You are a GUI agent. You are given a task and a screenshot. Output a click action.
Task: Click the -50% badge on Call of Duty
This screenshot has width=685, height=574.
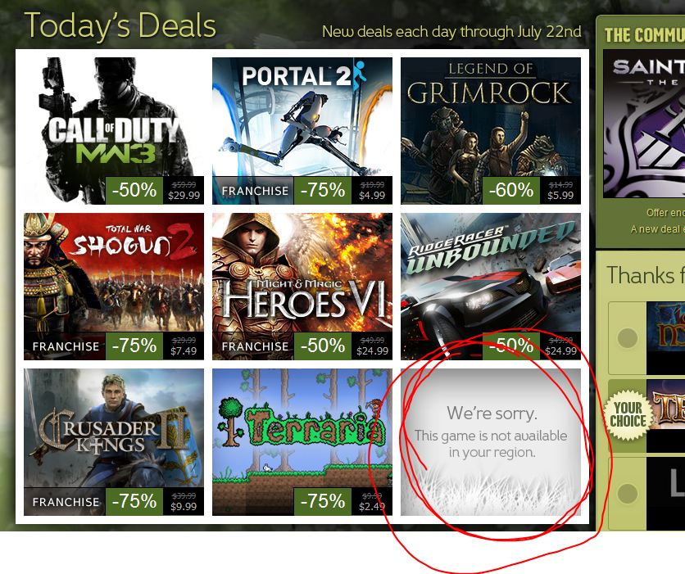134,190
